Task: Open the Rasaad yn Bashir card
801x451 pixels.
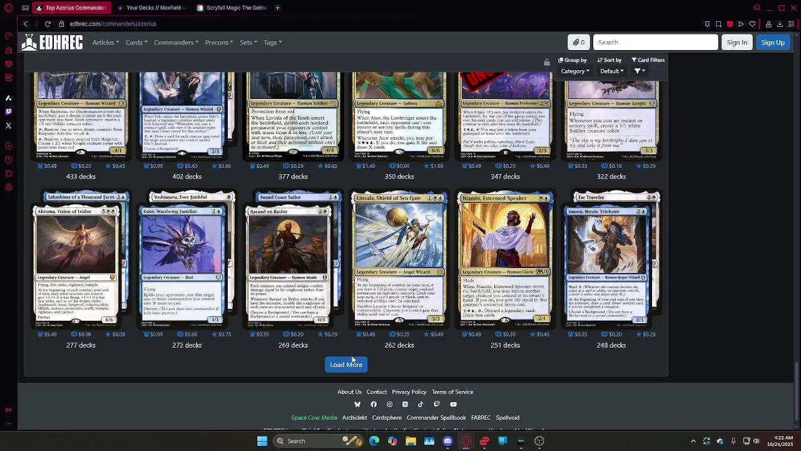Action: pos(288,266)
